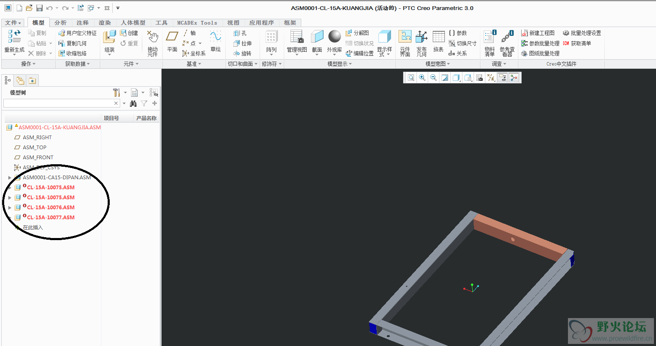The width and height of the screenshot is (656, 346).
Task: Toggle annotation display eye icon
Action: (x=502, y=78)
